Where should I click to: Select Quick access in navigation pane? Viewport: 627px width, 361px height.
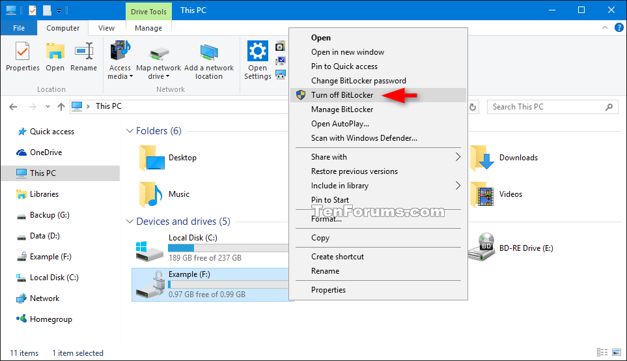click(52, 132)
